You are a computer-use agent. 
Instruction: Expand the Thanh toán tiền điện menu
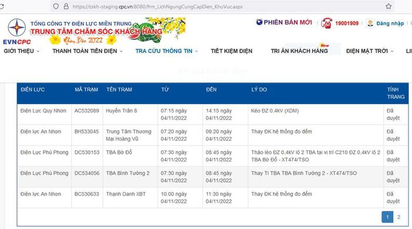(87, 51)
